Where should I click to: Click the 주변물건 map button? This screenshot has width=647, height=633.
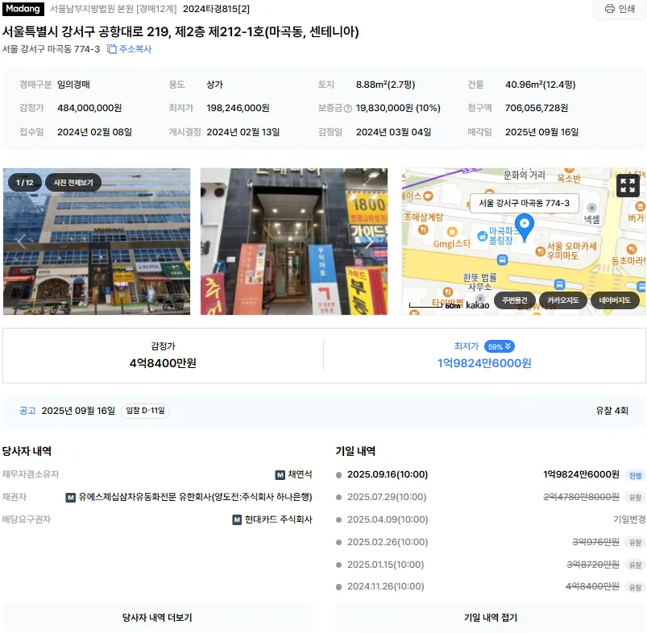[515, 300]
